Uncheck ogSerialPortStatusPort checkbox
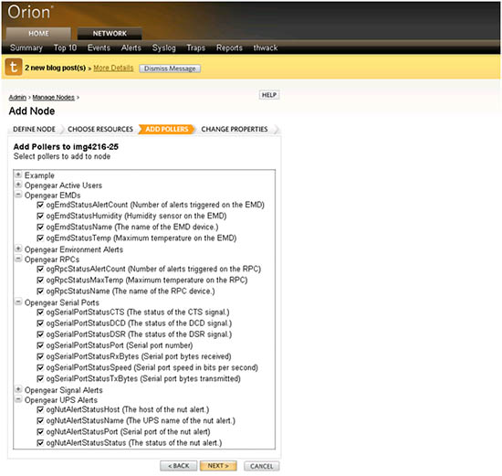This screenshot has width=502, height=476. tap(40, 345)
